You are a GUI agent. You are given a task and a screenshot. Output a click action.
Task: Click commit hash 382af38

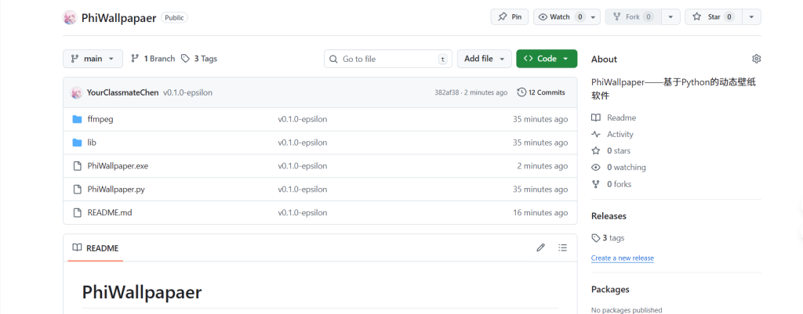[446, 92]
